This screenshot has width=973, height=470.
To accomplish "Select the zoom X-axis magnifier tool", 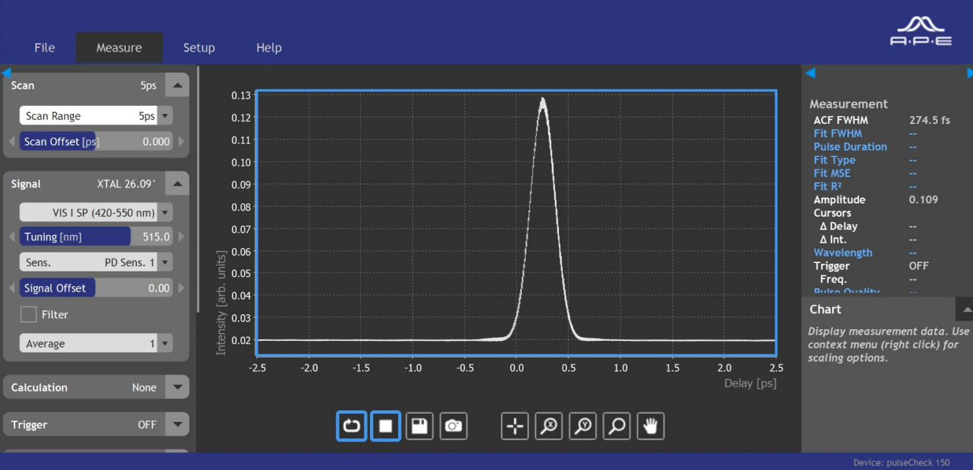I will (548, 426).
